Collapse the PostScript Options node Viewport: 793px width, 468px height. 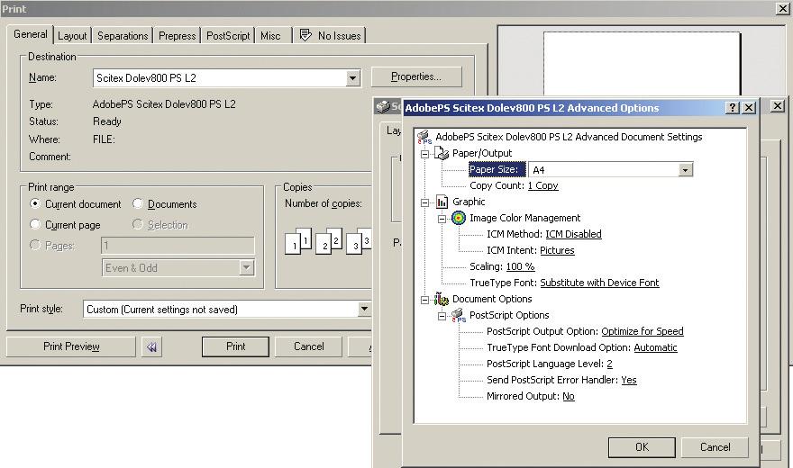coord(442,316)
